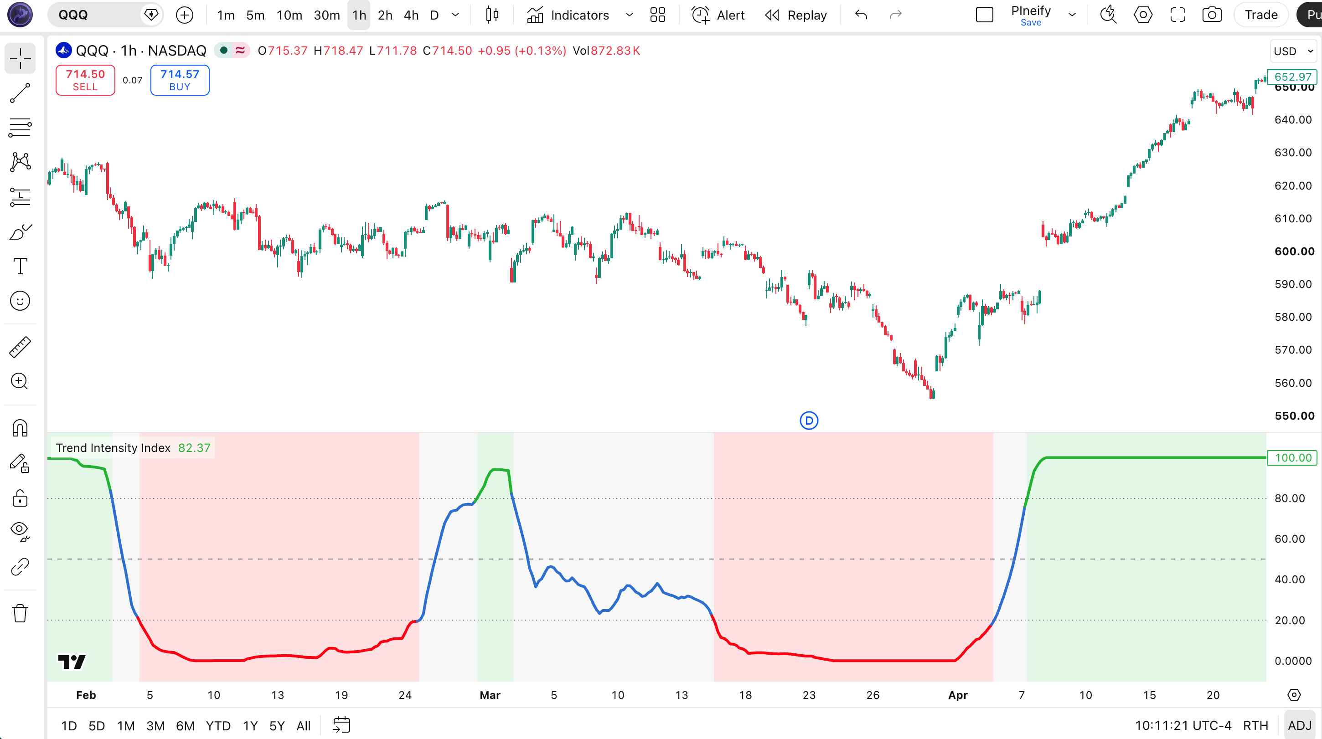Screen dimensions: 1322x739
Task: Set the date range to 1M
Action: tap(126, 726)
